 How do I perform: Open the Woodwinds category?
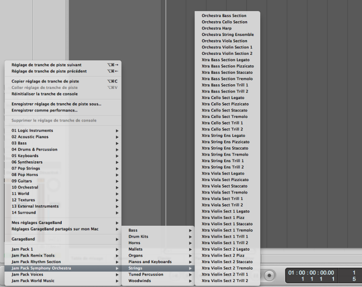coord(158,281)
